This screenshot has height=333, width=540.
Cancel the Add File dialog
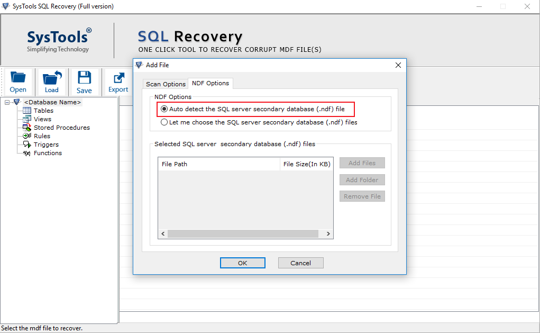click(300, 263)
